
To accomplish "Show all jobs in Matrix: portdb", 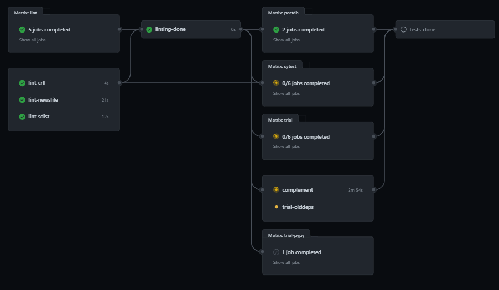I will 287,40.
